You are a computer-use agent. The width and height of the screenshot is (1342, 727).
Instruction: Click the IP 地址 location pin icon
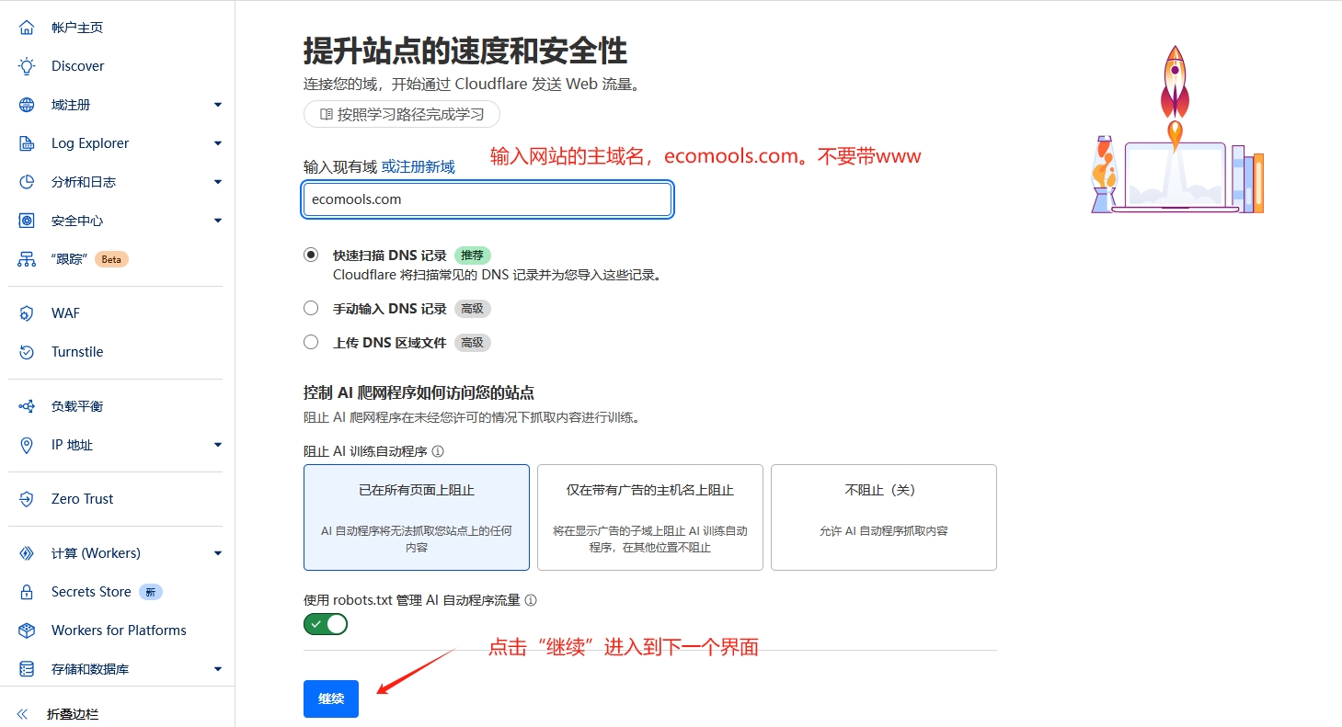click(x=27, y=445)
